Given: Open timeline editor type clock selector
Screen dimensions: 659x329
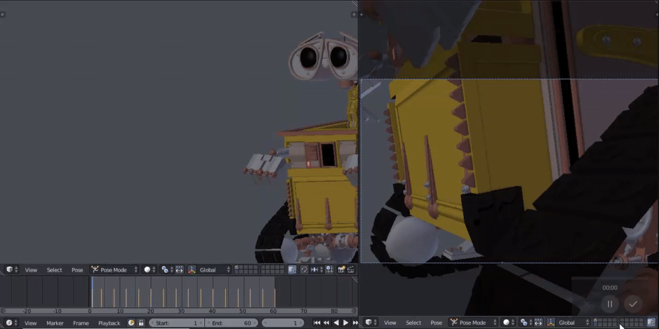Looking at the screenshot, I should tap(11, 322).
